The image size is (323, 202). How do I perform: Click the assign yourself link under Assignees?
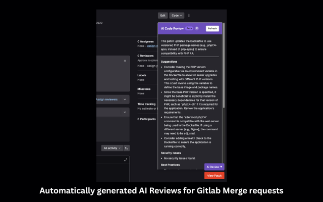152,46
